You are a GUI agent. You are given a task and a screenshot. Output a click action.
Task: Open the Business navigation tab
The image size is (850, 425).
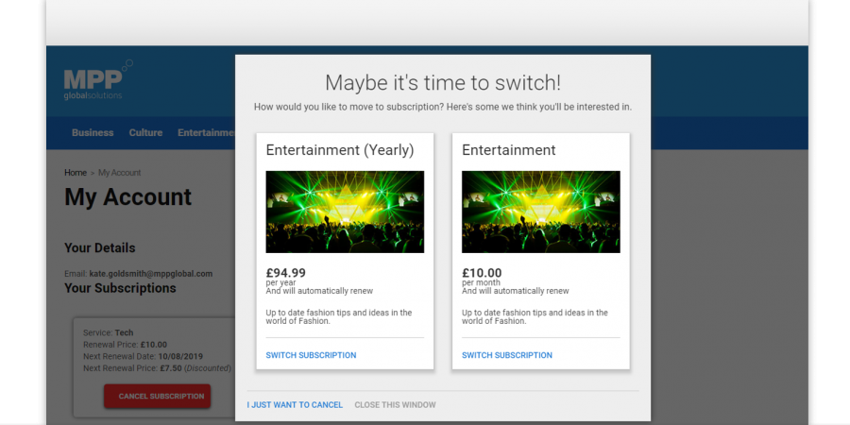[93, 133]
